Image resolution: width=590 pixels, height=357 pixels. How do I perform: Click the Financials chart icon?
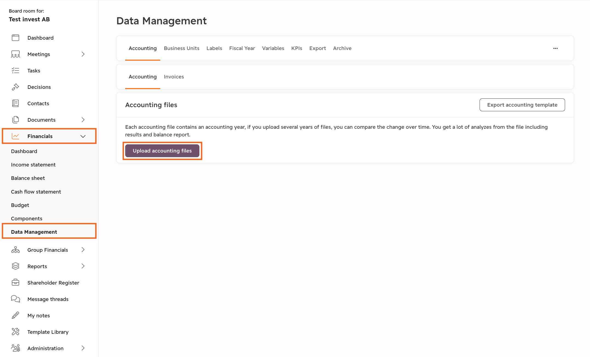click(x=16, y=136)
